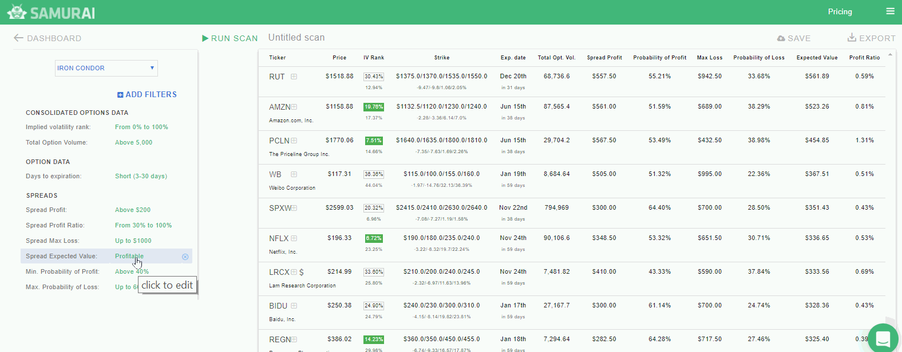Expand the NFLX row details

click(294, 238)
